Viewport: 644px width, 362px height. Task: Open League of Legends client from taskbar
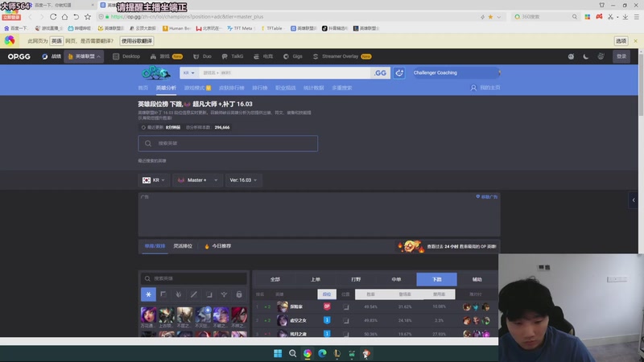click(336, 353)
